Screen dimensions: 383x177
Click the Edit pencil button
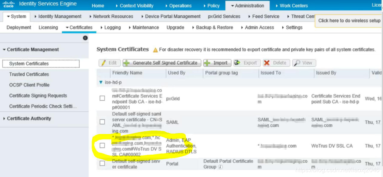click(x=110, y=63)
